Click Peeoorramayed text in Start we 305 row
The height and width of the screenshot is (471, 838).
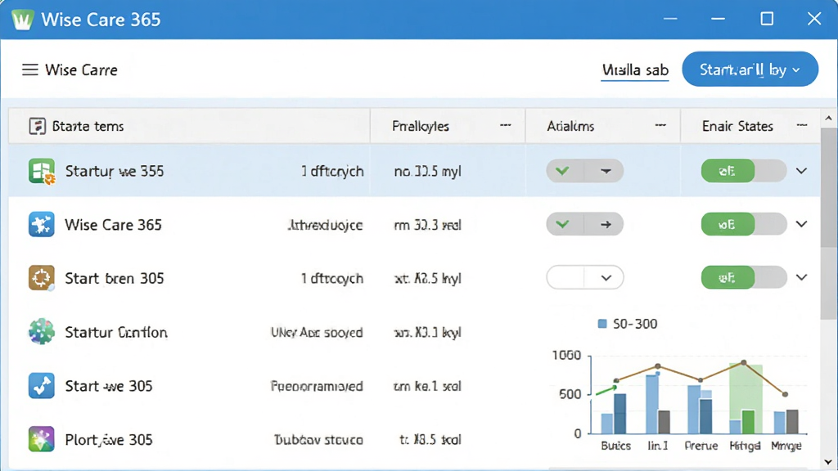coord(317,386)
